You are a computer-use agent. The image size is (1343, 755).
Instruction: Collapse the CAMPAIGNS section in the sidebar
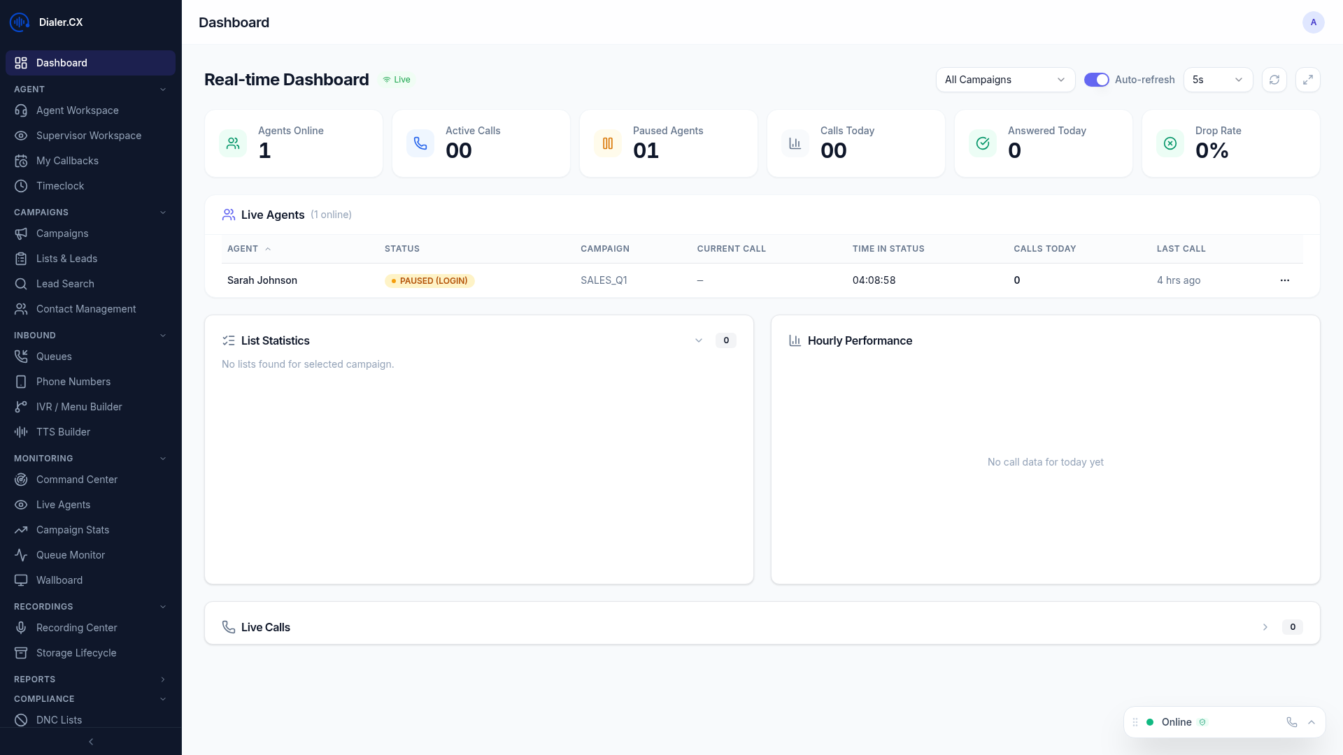click(x=163, y=213)
